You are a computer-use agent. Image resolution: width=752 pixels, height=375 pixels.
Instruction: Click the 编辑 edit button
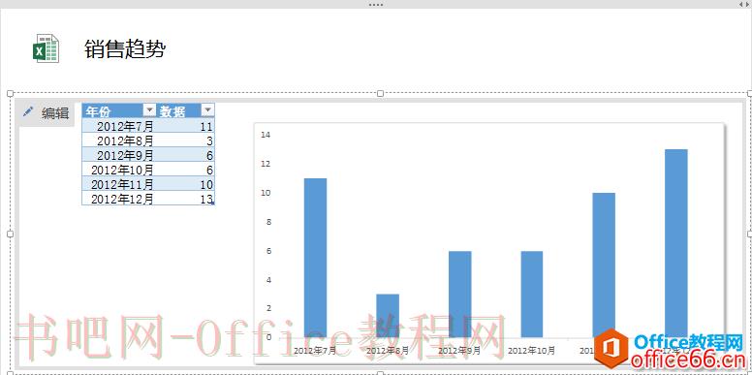click(47, 113)
